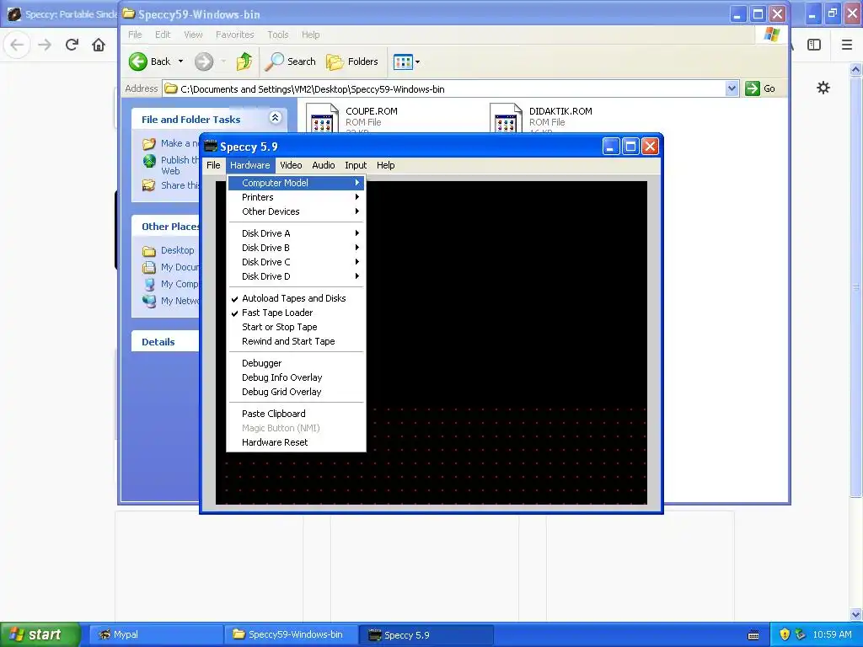This screenshot has height=647, width=863.
Task: Expand Disk Drive D submenu
Action: (x=296, y=276)
